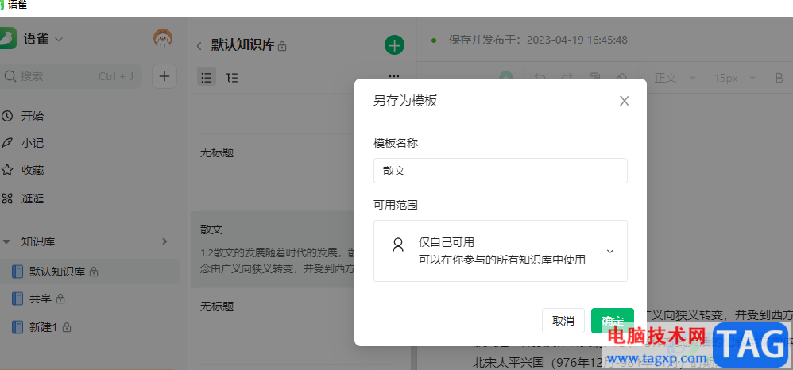Screen dimensions: 793x370
Task: Click the 语雀 bird logo in sidebar header
Action: (8, 38)
